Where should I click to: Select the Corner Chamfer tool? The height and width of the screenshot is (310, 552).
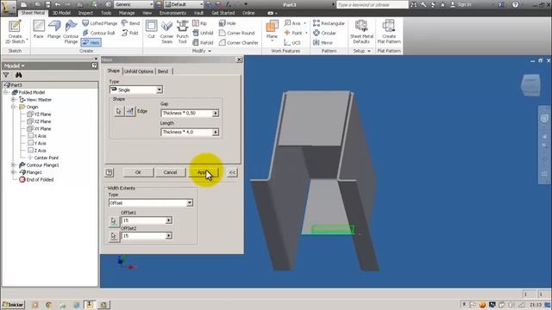point(238,42)
